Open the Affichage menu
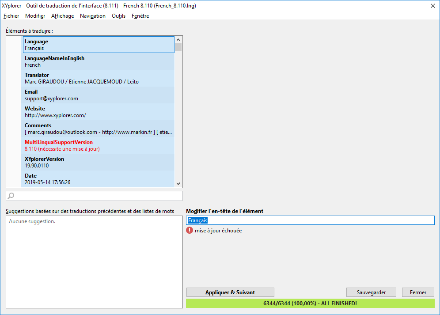The image size is (440, 315). [x=62, y=16]
